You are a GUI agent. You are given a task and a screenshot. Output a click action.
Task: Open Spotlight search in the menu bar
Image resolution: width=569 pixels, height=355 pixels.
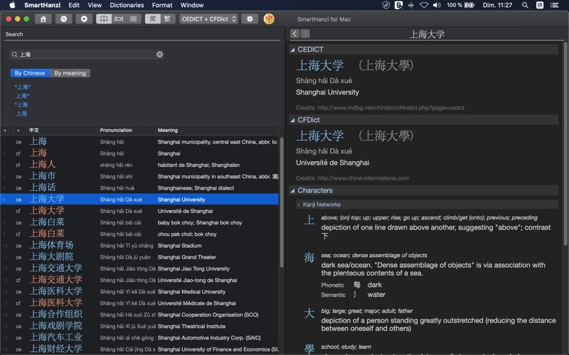tap(525, 5)
